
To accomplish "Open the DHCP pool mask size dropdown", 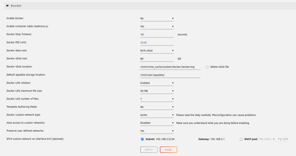I will point(285,139).
